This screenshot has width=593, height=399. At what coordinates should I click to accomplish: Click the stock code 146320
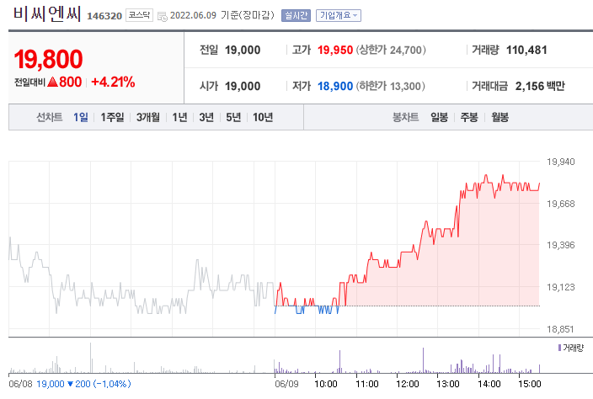(x=104, y=16)
